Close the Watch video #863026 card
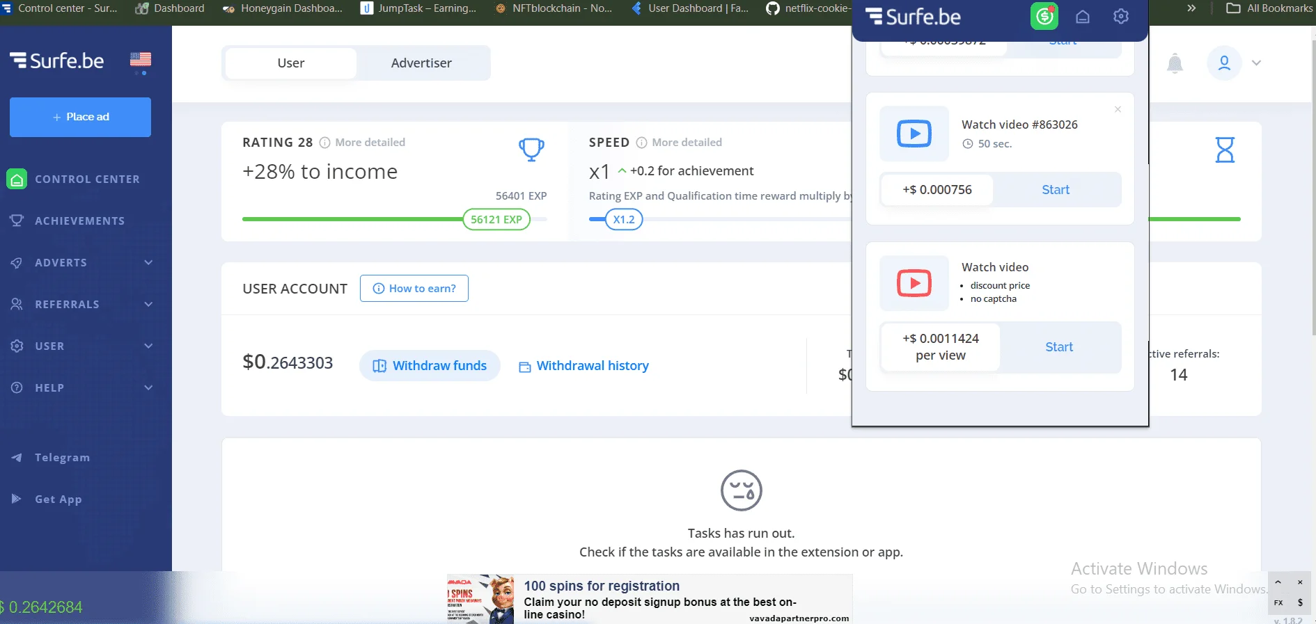The height and width of the screenshot is (624, 1316). pos(1118,109)
